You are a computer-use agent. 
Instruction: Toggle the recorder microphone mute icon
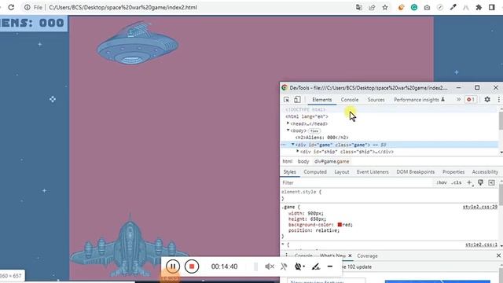click(284, 266)
